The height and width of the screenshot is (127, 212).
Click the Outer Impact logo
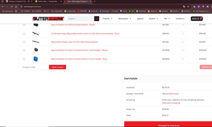[48, 19]
